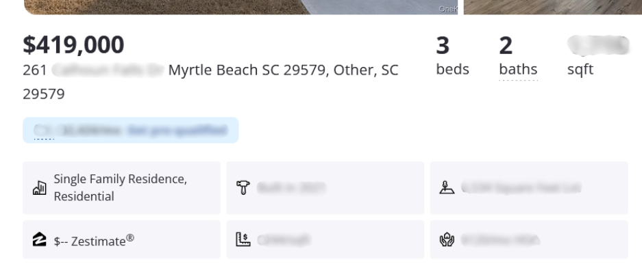Select the blurred lot size tile
The width and height of the screenshot is (642, 268).
coord(529,188)
